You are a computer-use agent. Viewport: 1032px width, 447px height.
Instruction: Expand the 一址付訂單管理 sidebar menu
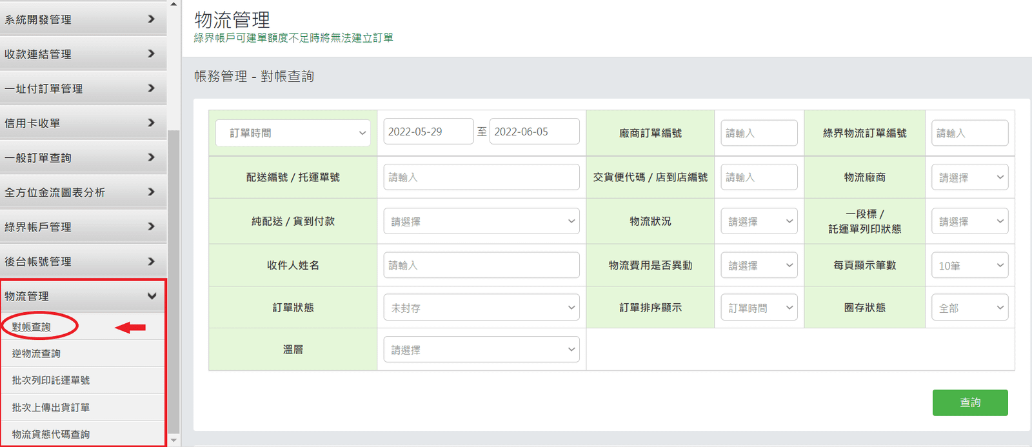click(83, 88)
